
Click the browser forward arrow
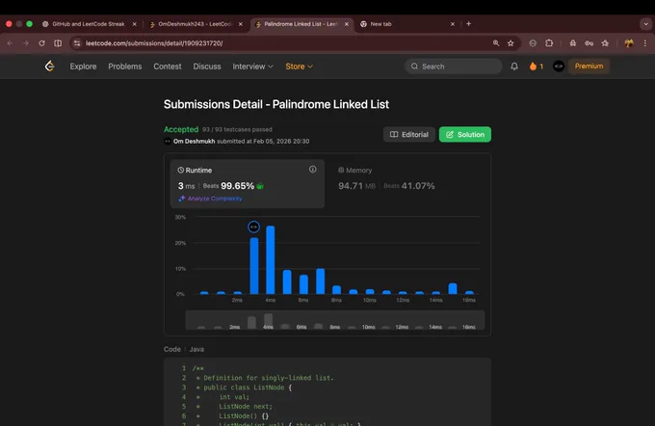26,43
